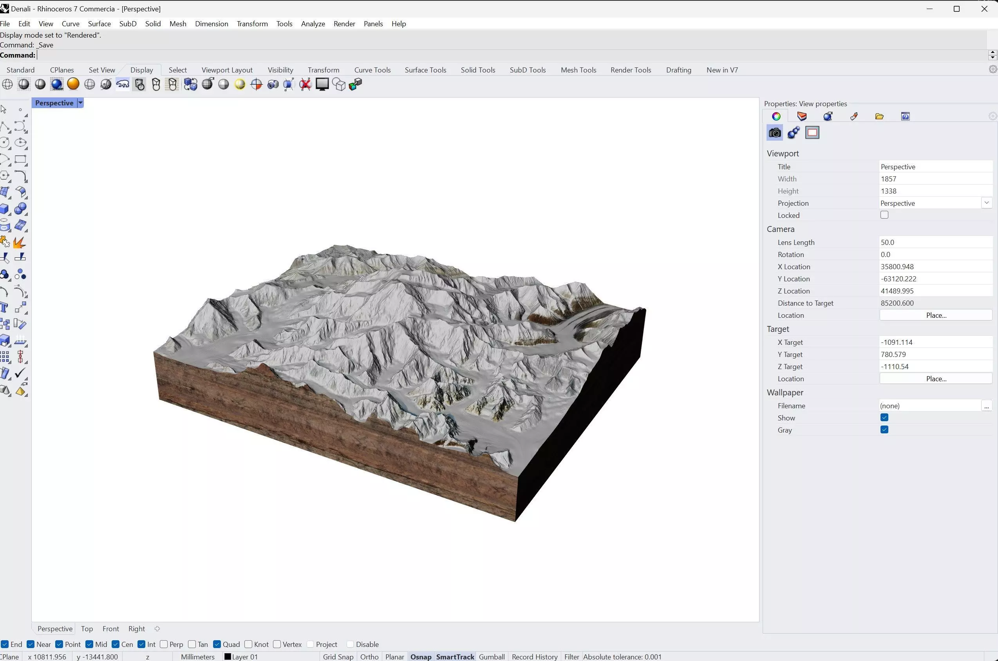The image size is (998, 661).
Task: Open the Projection dropdown in View properties
Action: pyautogui.click(x=987, y=203)
